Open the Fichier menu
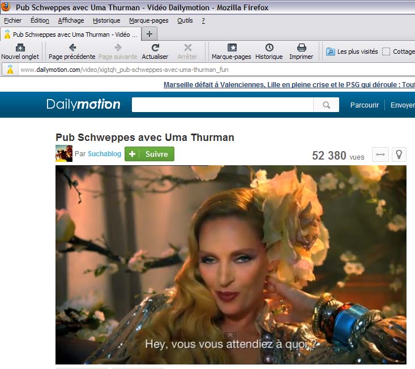 pos(12,20)
